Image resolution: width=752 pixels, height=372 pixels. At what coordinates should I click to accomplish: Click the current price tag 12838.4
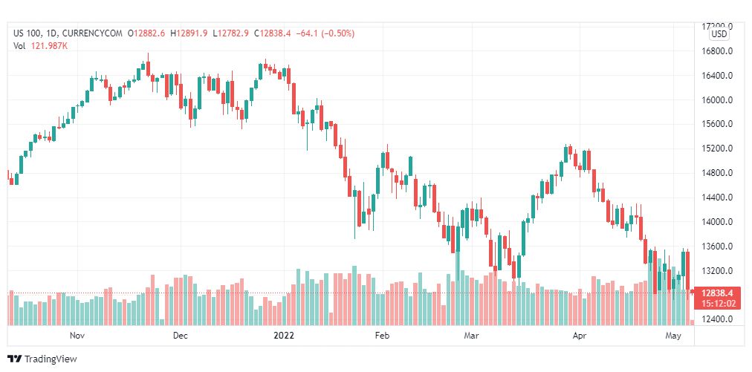pos(718,293)
